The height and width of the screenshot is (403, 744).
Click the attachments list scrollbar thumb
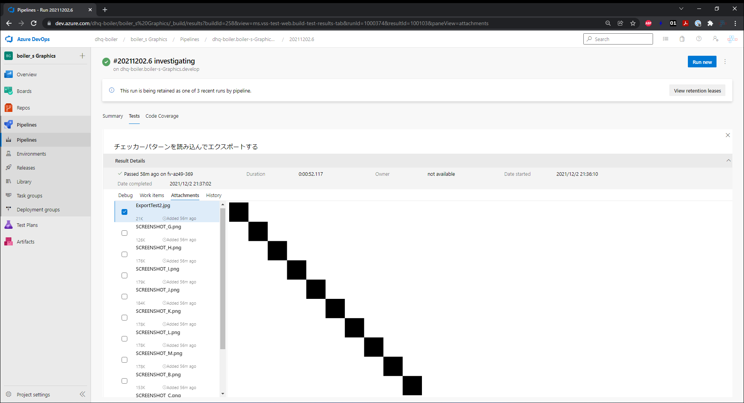(223, 279)
